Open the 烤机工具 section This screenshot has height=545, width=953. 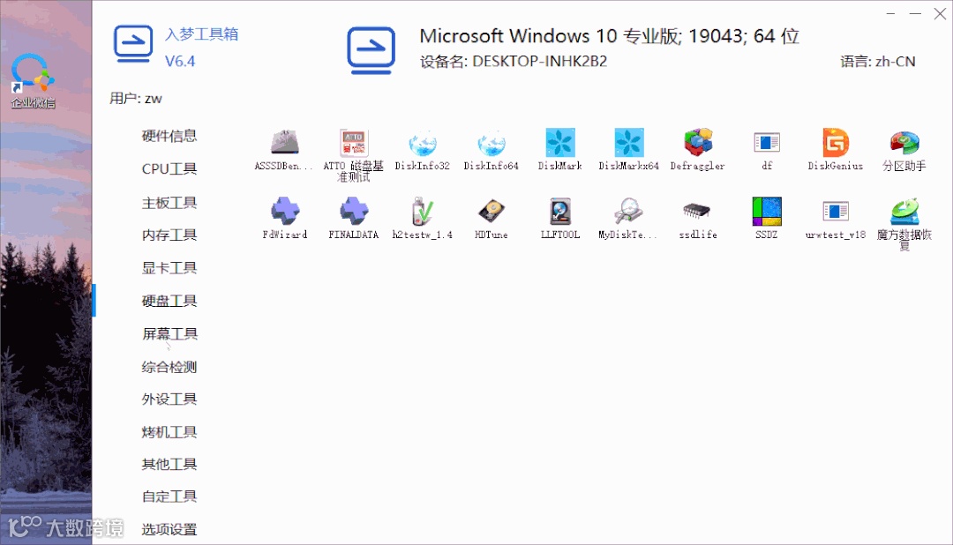[169, 432]
